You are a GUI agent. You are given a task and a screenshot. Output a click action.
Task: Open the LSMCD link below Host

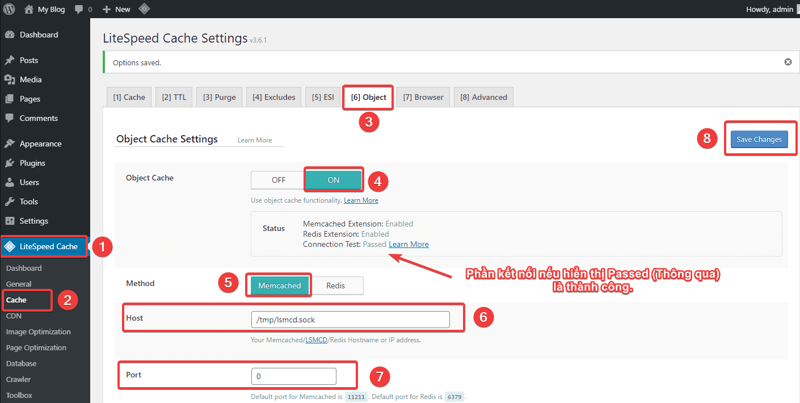click(316, 340)
